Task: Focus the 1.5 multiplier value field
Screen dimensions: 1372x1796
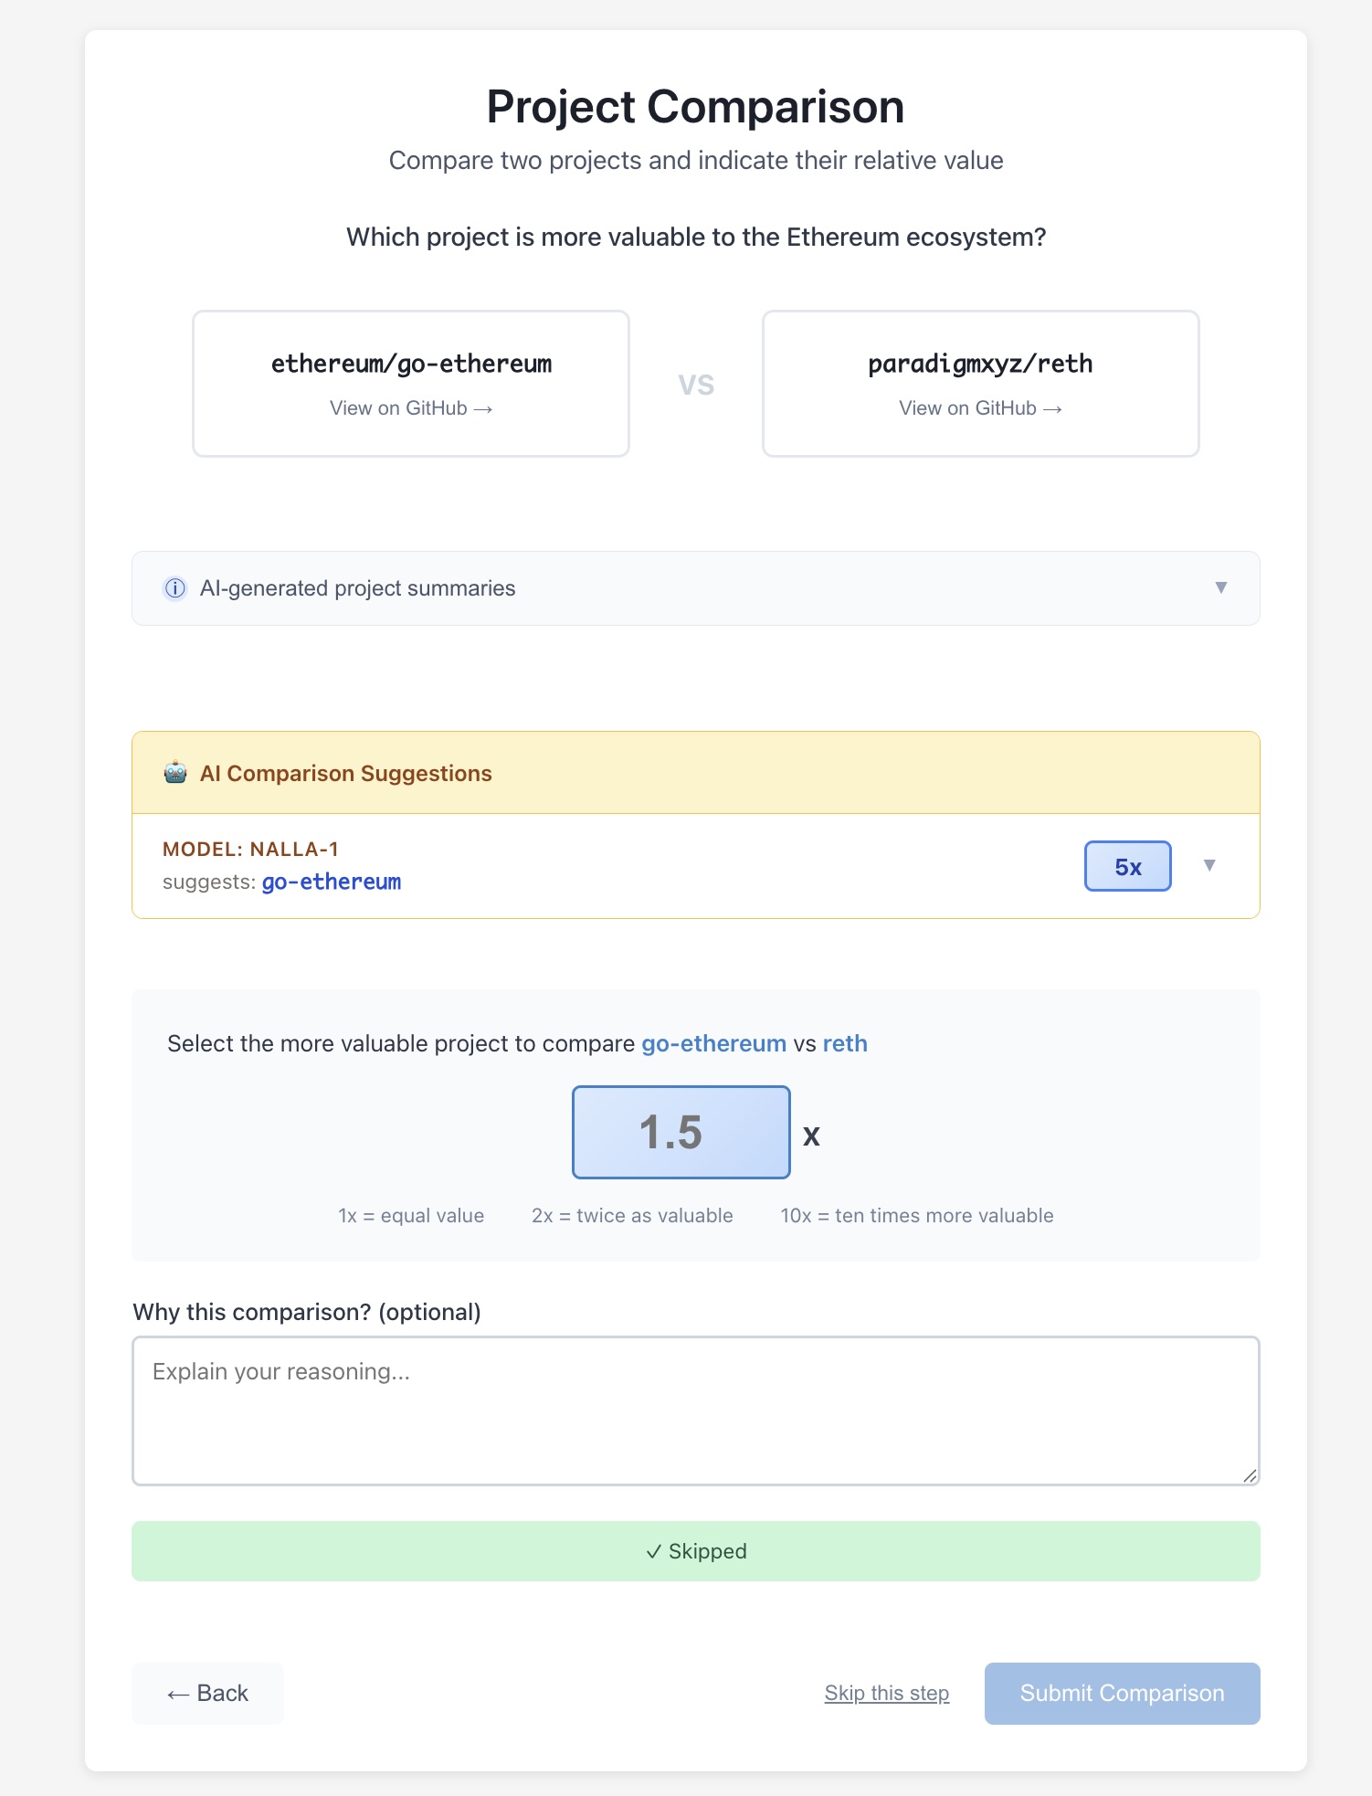Action: [x=681, y=1133]
